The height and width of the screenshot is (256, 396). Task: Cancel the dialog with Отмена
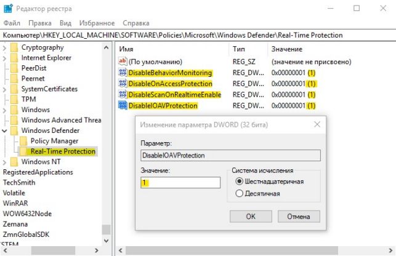299,217
